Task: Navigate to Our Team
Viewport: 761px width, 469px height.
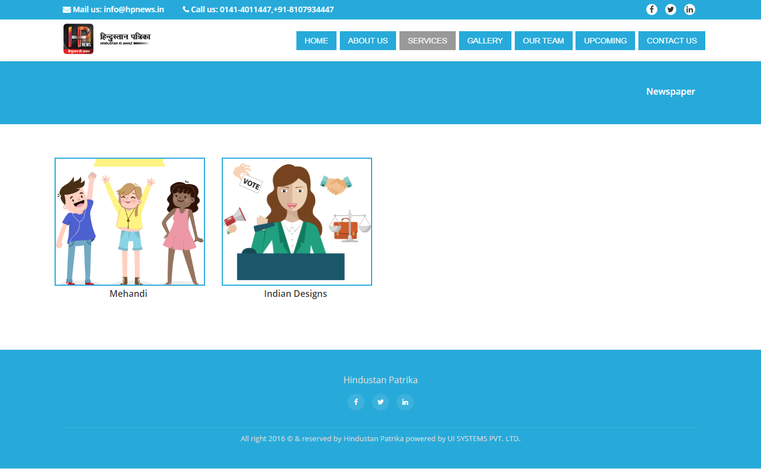Action: [543, 41]
